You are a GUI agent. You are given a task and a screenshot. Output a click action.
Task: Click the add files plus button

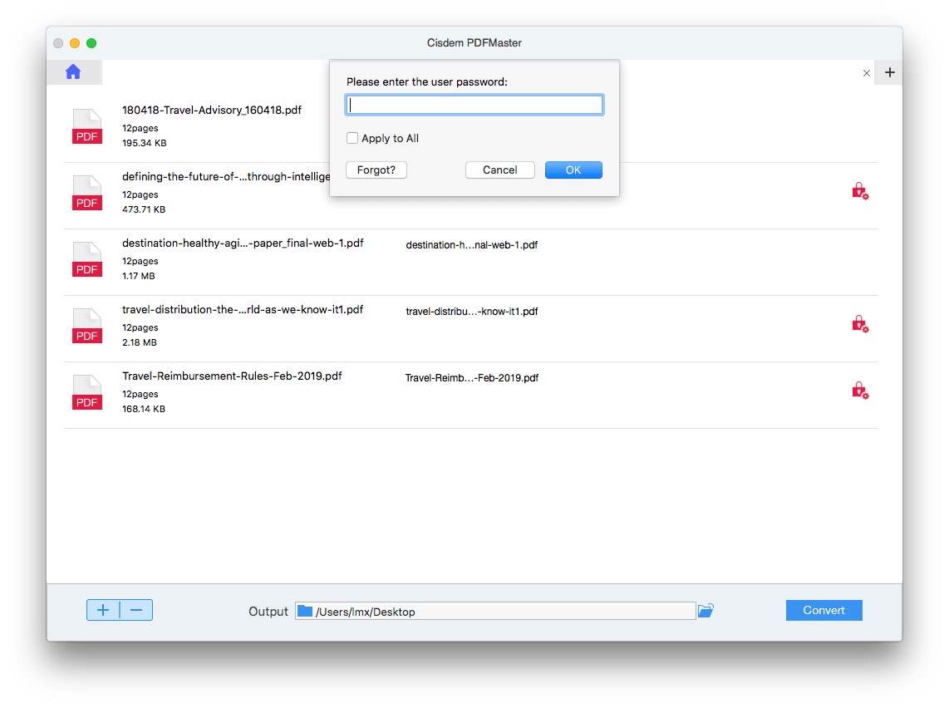(x=103, y=611)
